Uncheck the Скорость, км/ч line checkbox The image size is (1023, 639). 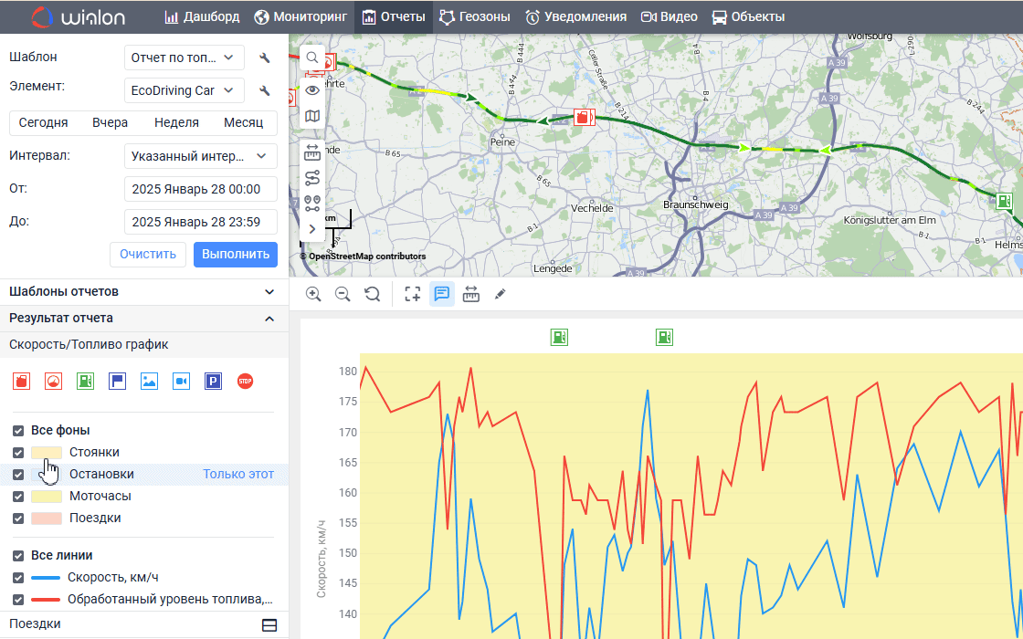pyautogui.click(x=18, y=578)
